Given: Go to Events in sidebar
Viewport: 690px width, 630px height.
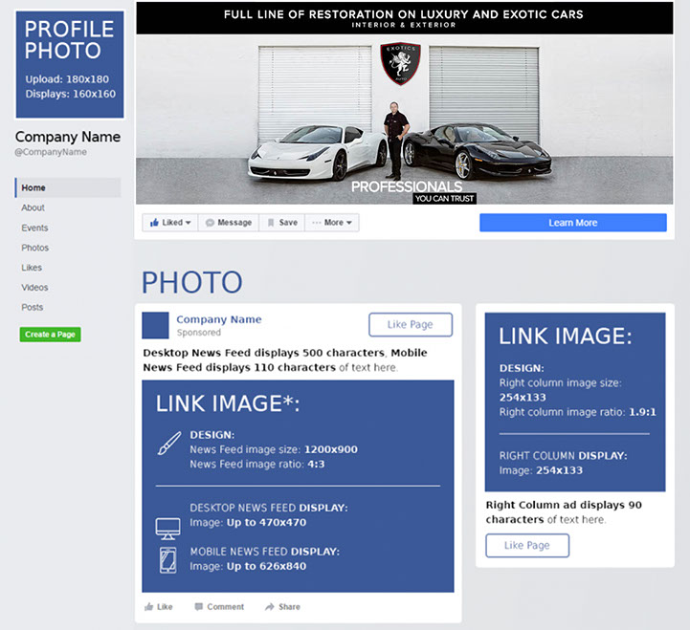Looking at the screenshot, I should pyautogui.click(x=34, y=228).
